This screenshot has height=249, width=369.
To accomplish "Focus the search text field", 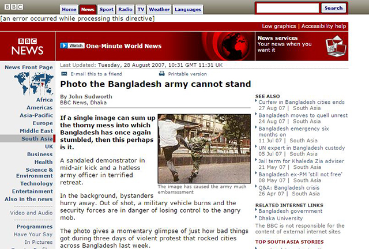I will tap(288, 8).
